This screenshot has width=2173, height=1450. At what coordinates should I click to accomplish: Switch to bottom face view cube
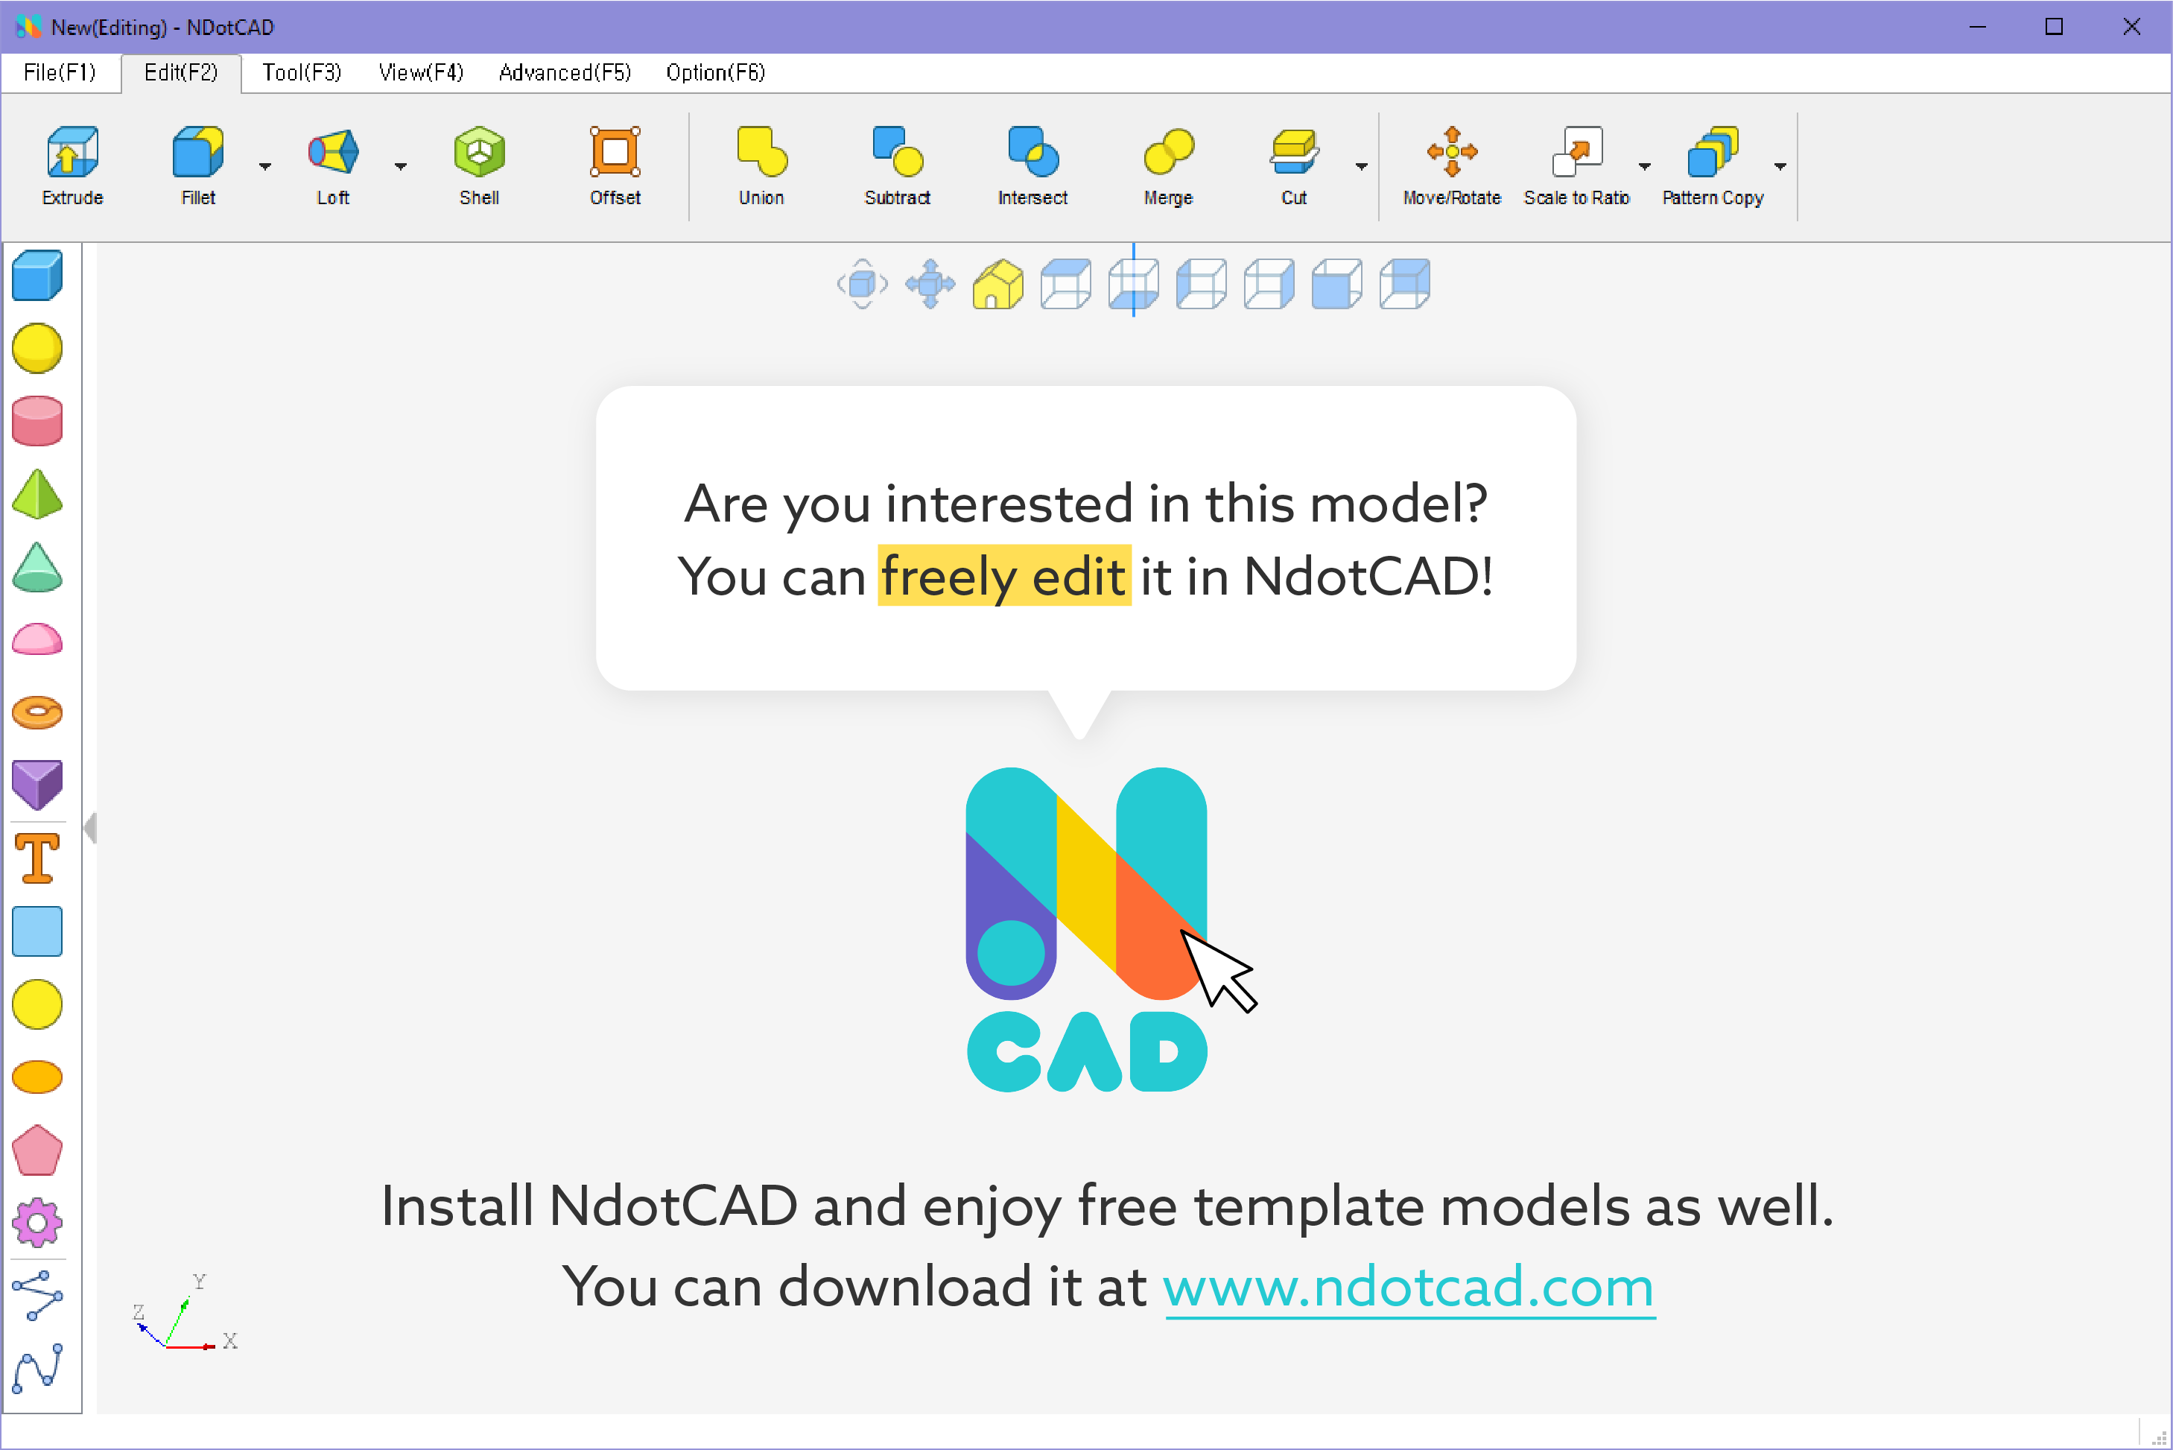click(1133, 284)
